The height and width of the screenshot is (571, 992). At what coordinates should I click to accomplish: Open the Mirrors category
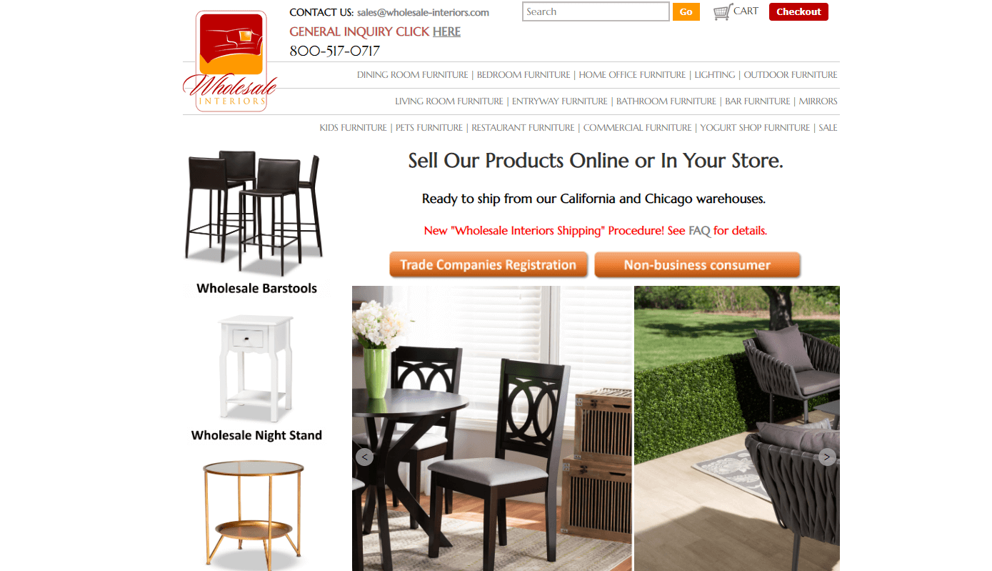(x=818, y=101)
